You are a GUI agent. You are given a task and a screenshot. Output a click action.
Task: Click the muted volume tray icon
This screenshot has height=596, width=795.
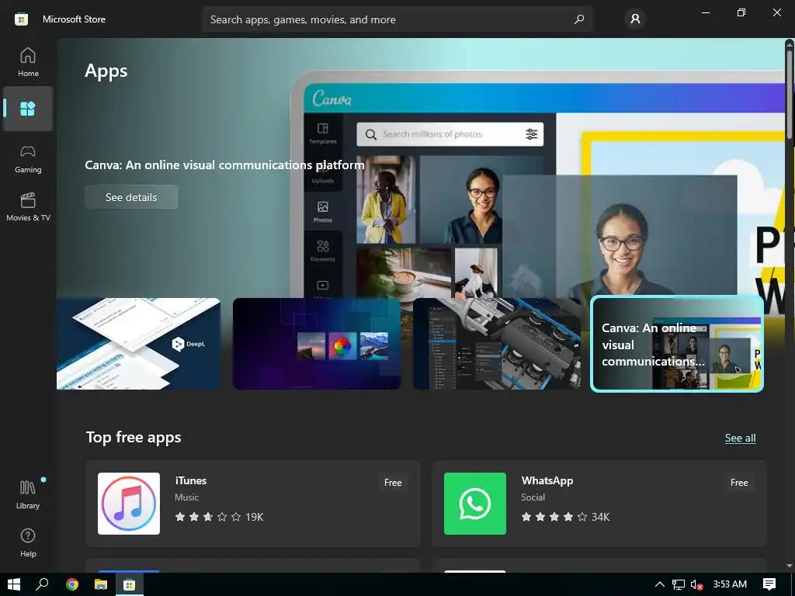[696, 584]
